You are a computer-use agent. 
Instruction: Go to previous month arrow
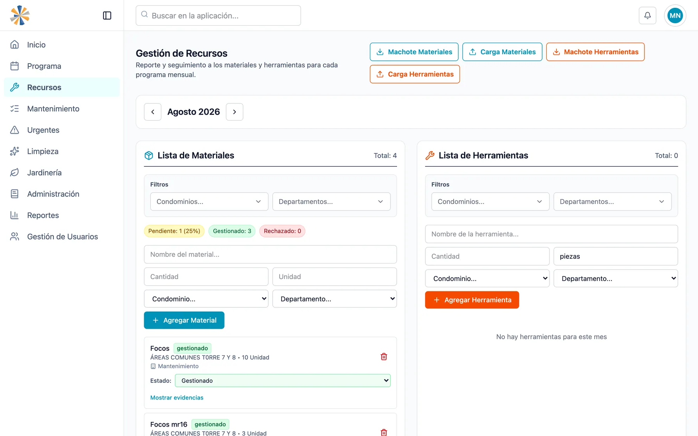tap(153, 112)
